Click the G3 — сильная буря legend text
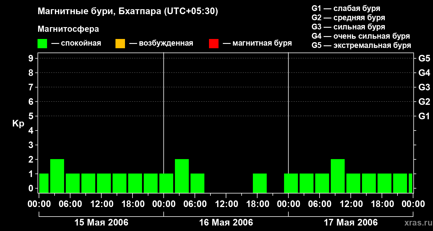 click(x=348, y=27)
